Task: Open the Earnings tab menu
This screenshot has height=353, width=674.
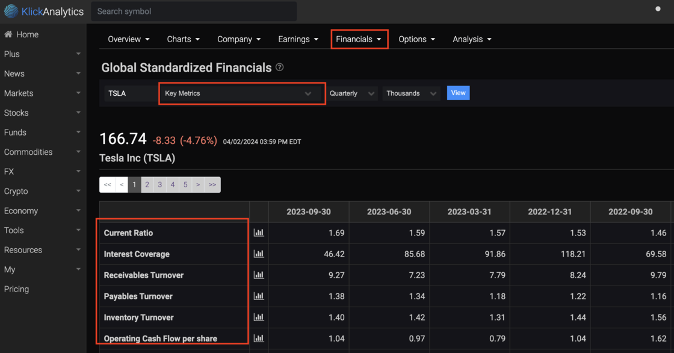Action: tap(298, 39)
